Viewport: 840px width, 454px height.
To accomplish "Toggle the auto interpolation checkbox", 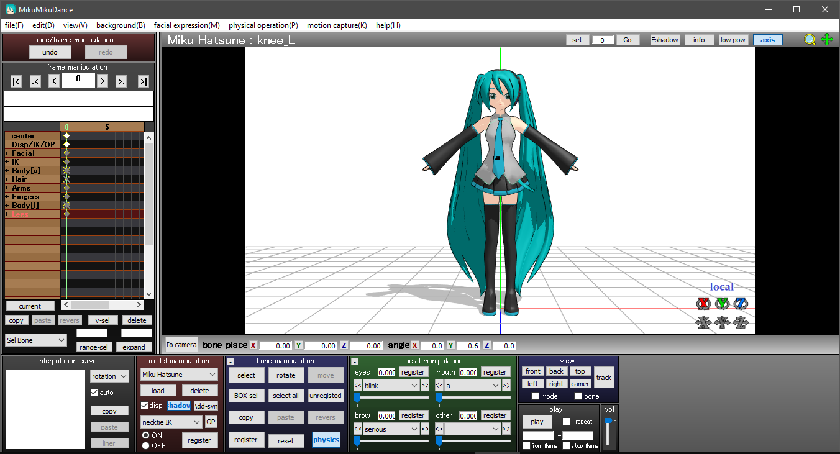I will click(x=94, y=393).
